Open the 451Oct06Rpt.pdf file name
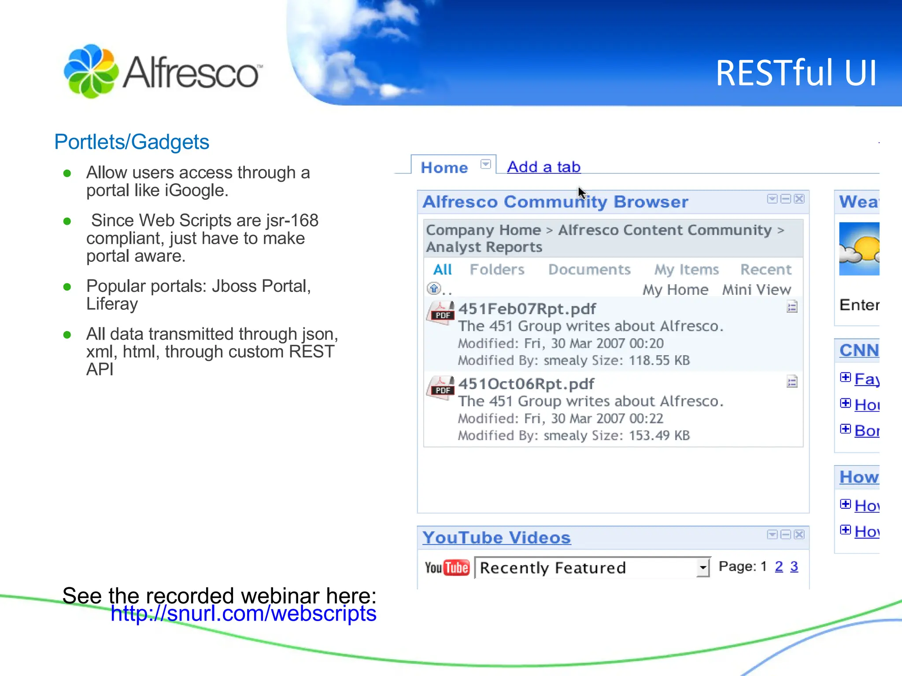The width and height of the screenshot is (902, 676). [x=526, y=384]
